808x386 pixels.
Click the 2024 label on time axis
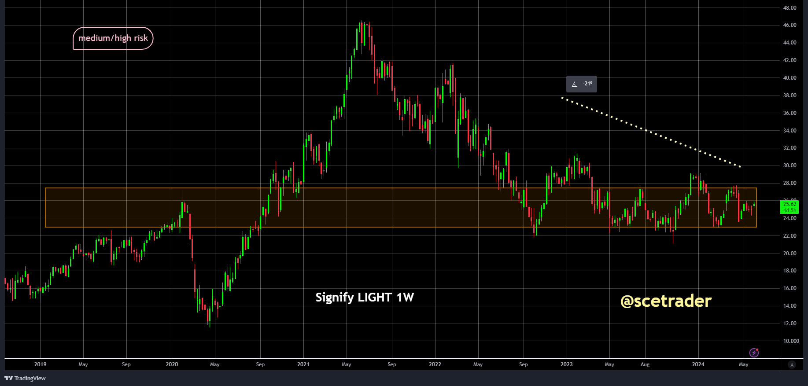[698, 364]
